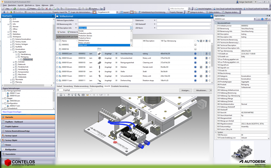Click Neue Gruppe hinzufügen link
271x168 pixels.
(12, 112)
